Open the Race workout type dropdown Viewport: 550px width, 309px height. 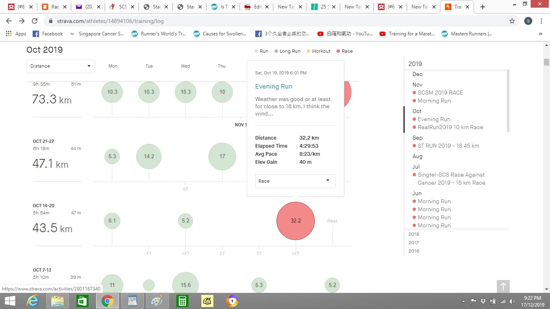tap(296, 181)
